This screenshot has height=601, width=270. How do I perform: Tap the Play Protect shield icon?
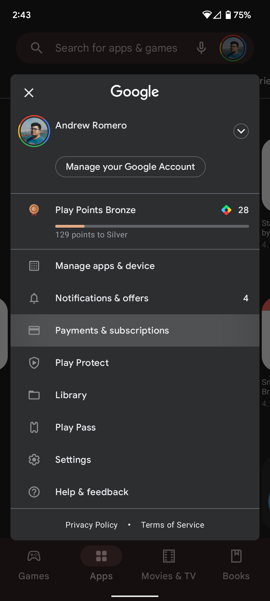(34, 363)
